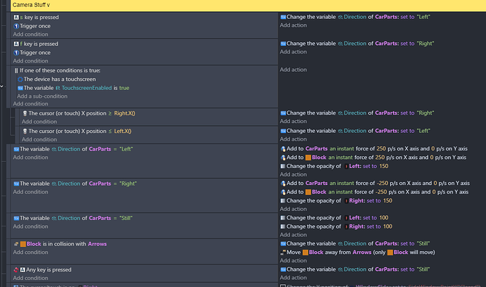Image resolution: width=486 pixels, height=287 pixels.
Task: Click the mouse cursor icon of the "≥ Right.X()" condition
Action: coord(24,113)
